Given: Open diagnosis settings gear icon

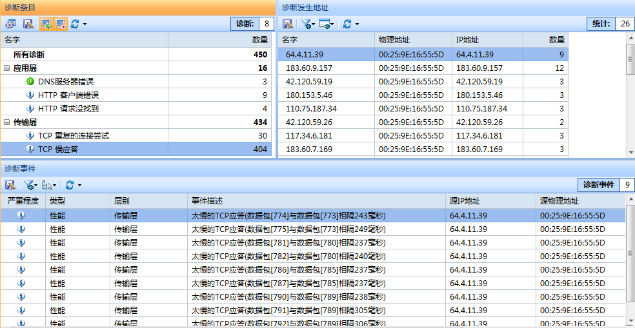Looking at the screenshot, I should pyautogui.click(x=10, y=24).
